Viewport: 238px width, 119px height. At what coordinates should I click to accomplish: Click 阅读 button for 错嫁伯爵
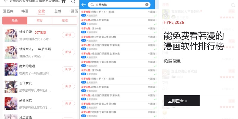(x=68, y=35)
